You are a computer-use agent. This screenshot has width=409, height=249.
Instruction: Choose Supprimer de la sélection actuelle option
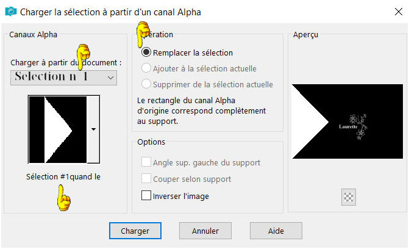pos(146,84)
